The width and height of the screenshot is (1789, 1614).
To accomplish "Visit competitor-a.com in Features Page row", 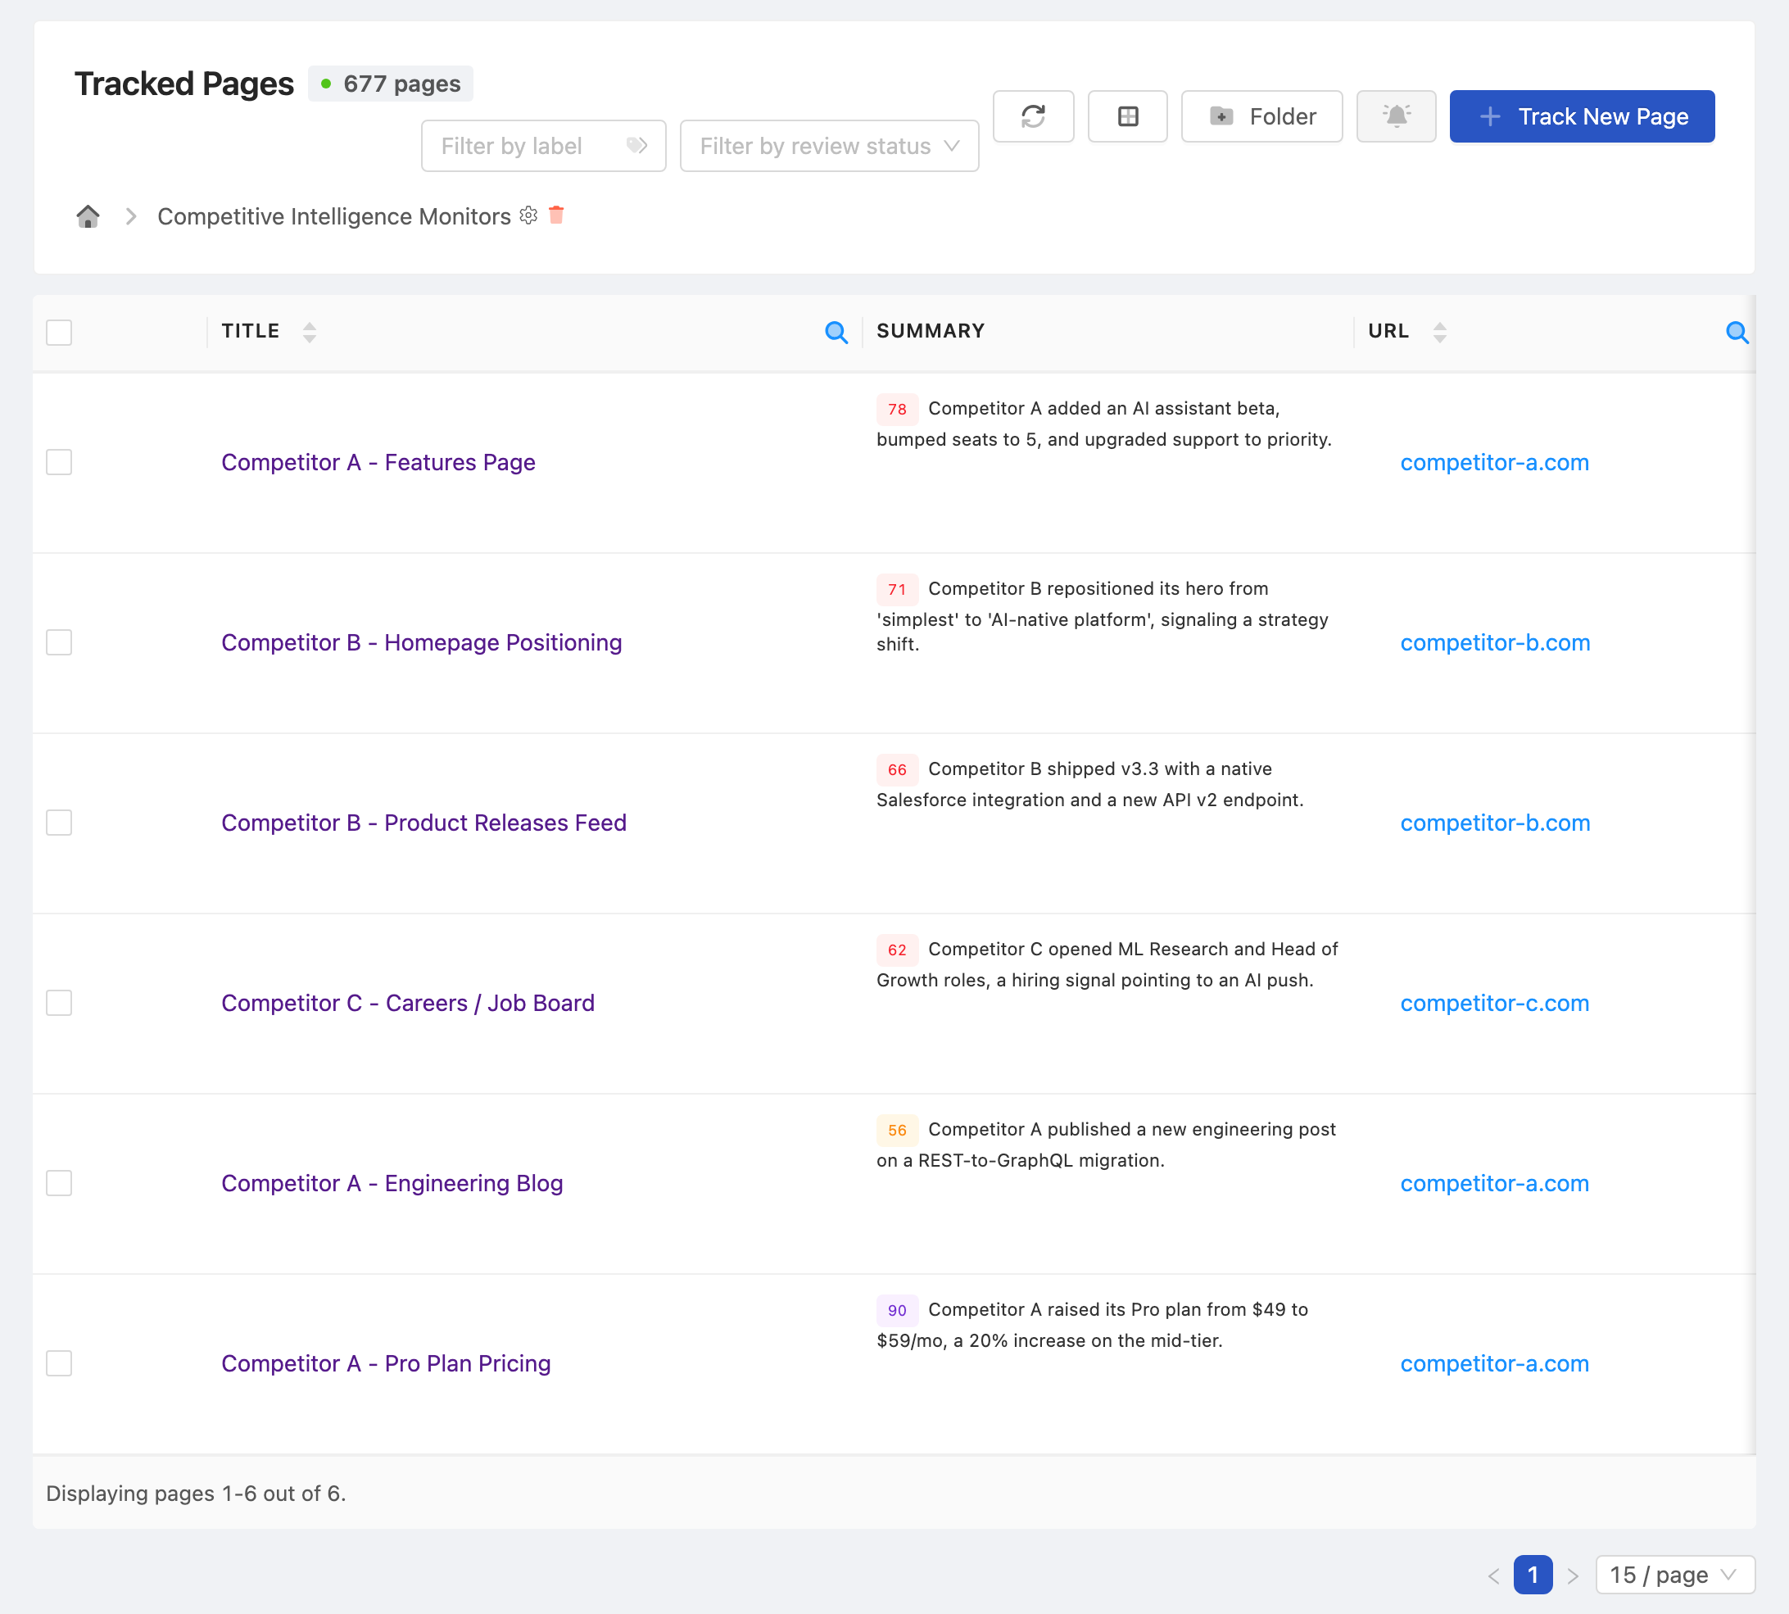I will (x=1495, y=462).
